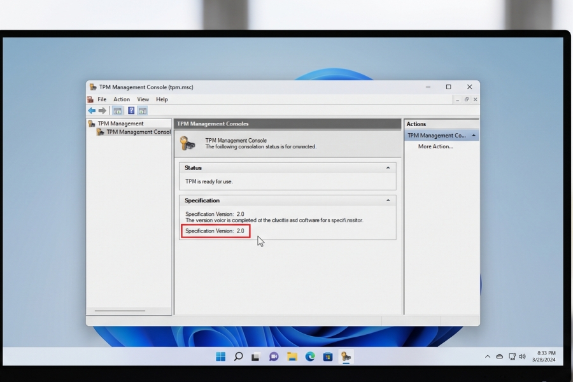Open the blue question-mark Help toolbar icon

tap(131, 111)
